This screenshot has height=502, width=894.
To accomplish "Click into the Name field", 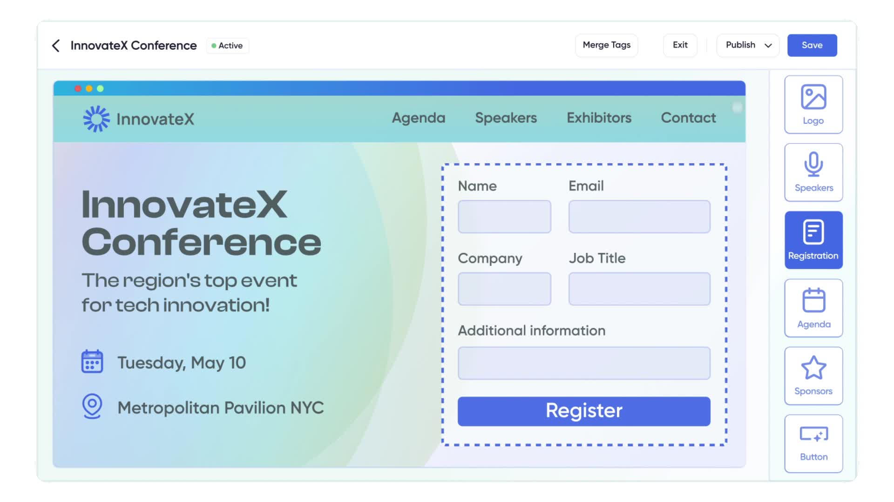I will (x=504, y=217).
